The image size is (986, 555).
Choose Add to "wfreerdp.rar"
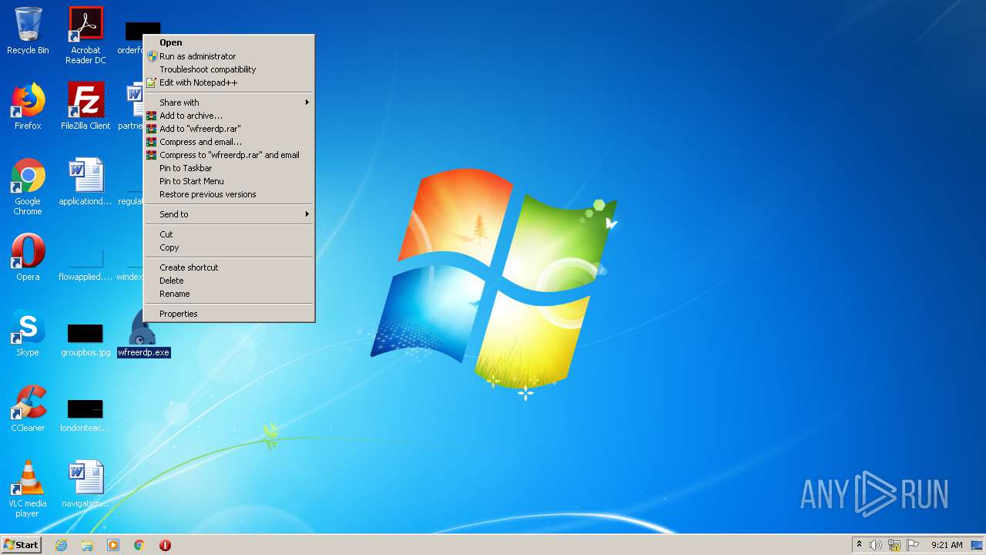[x=229, y=129]
